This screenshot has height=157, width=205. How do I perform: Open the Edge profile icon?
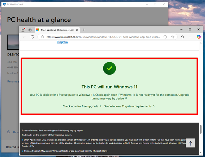(23, 30)
